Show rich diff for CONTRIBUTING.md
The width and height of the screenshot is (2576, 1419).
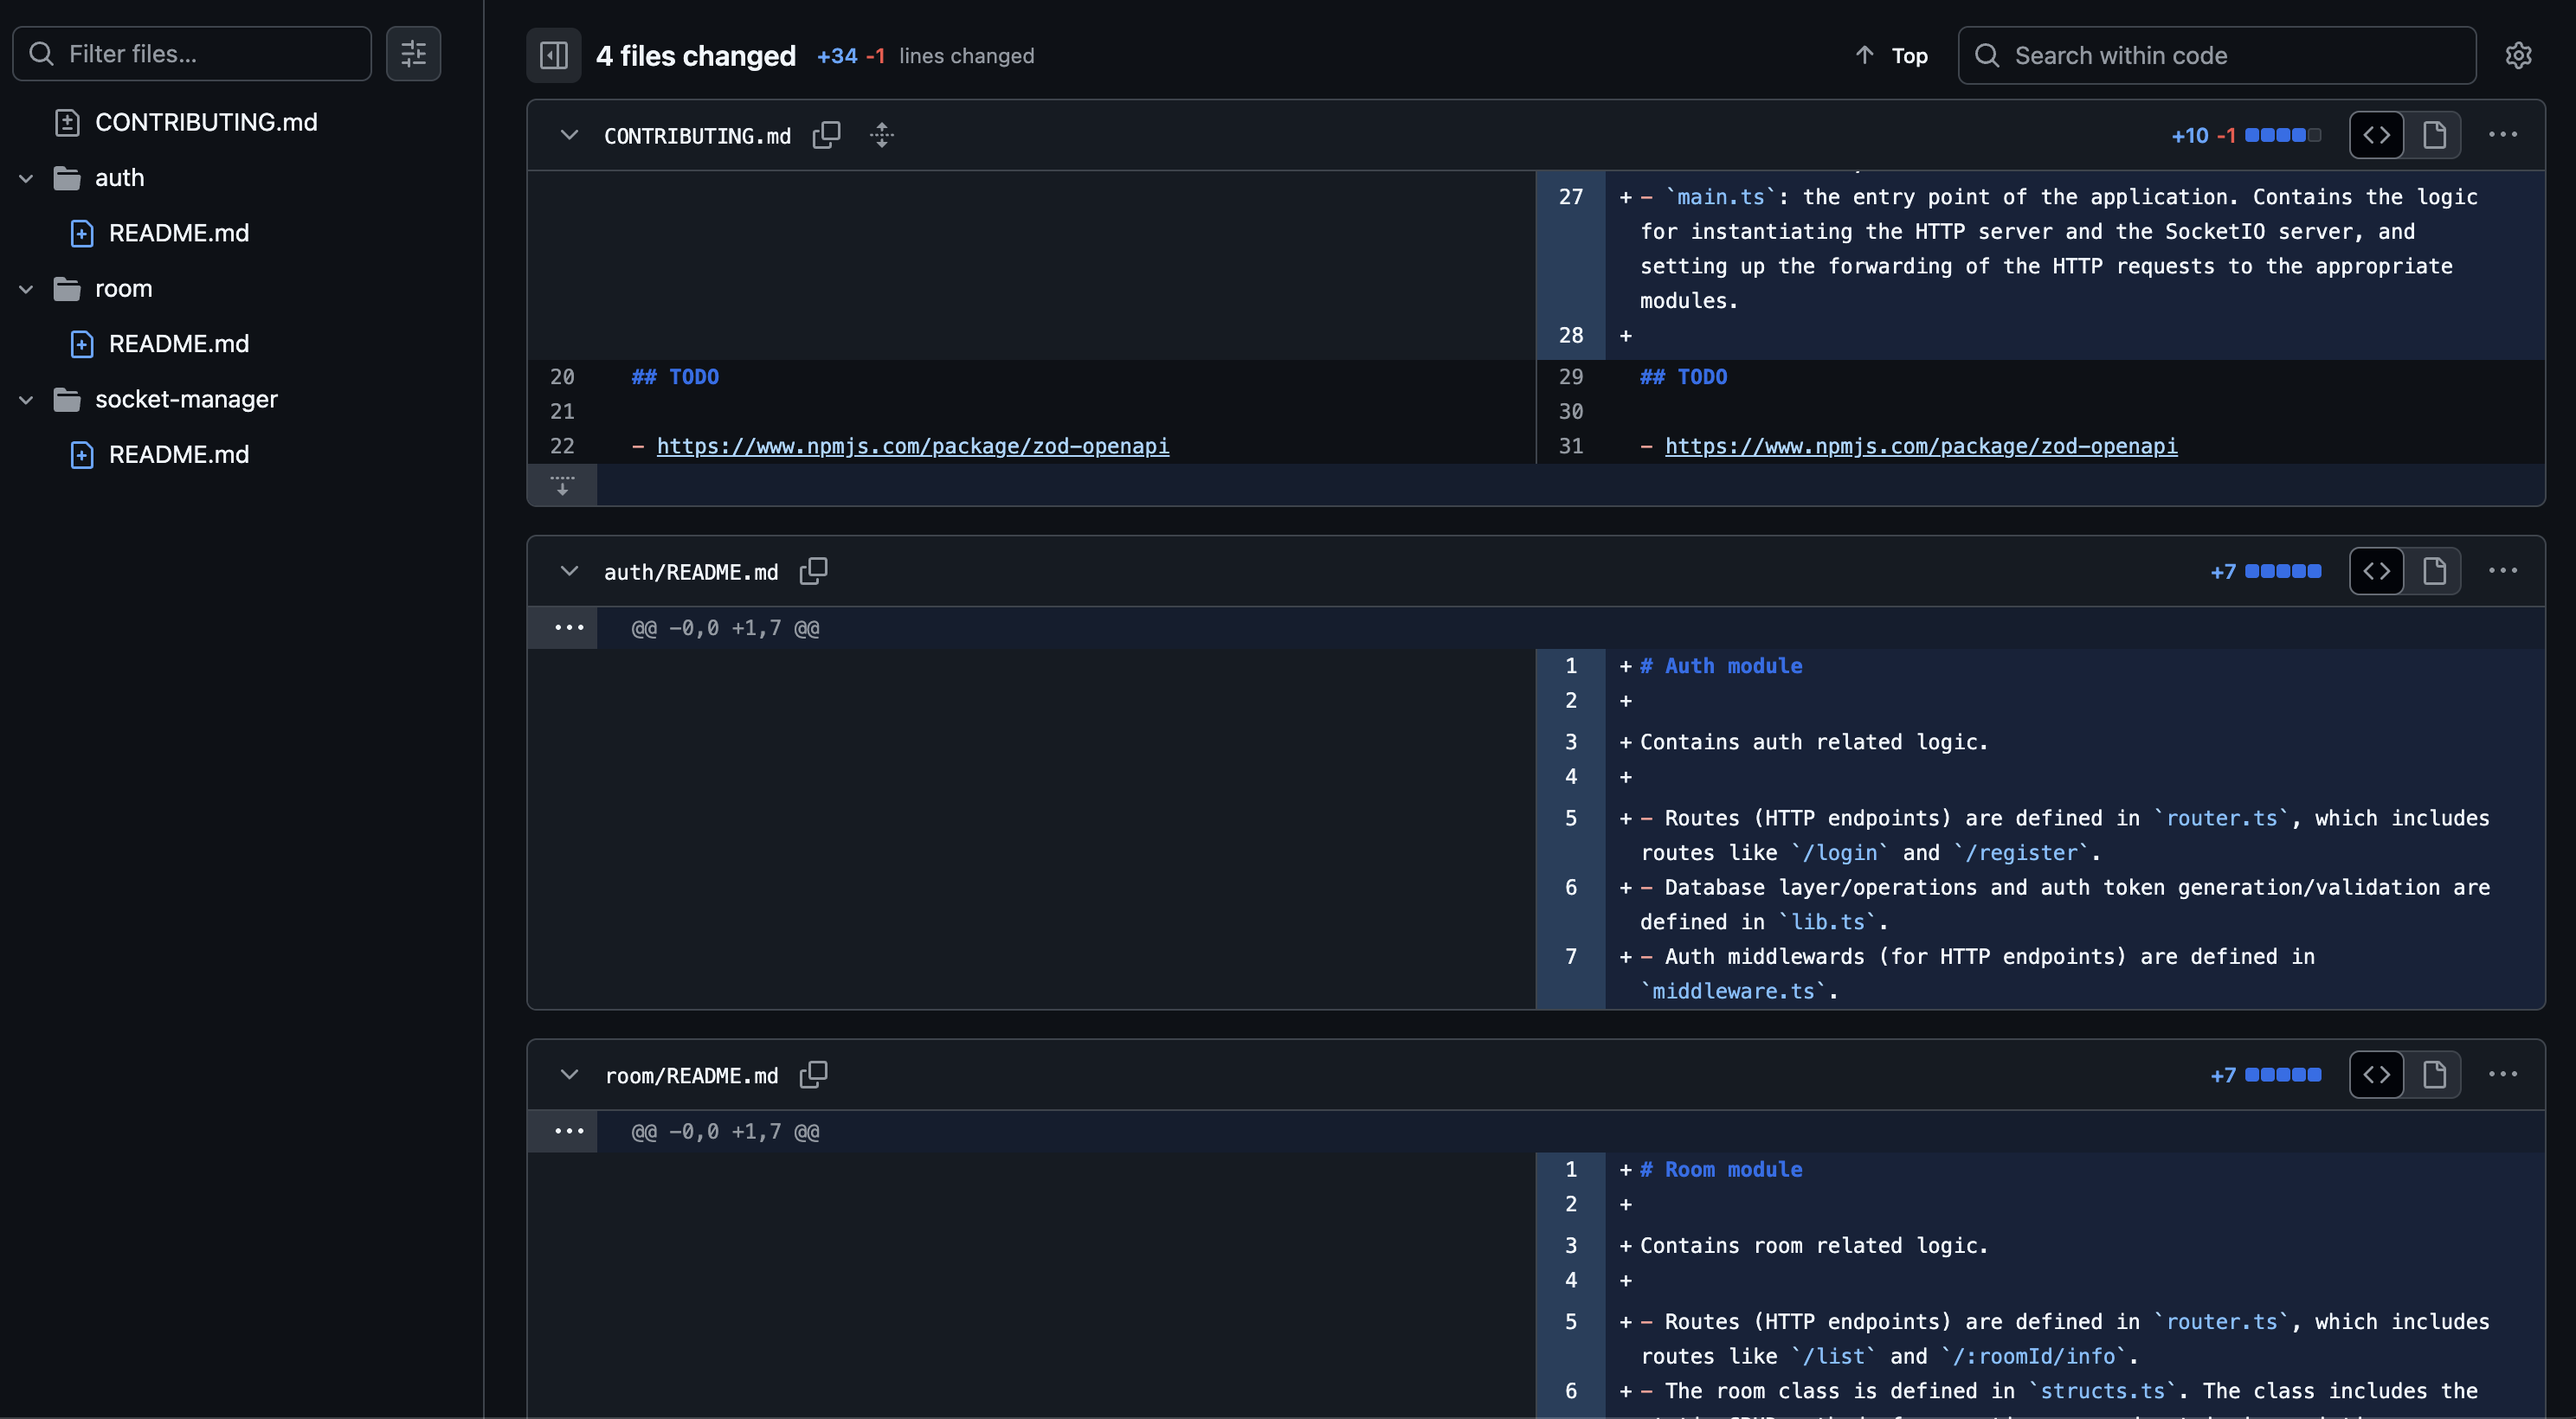pyautogui.click(x=2433, y=135)
